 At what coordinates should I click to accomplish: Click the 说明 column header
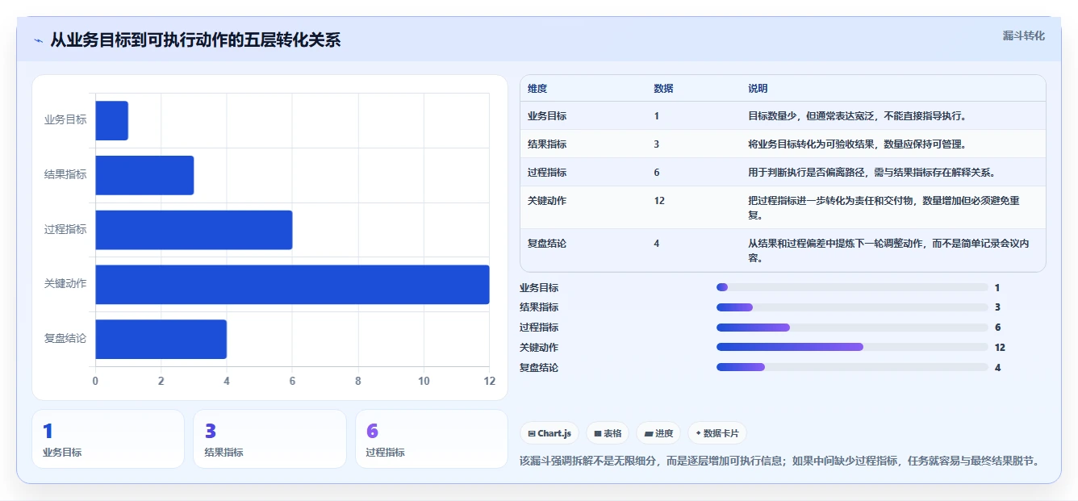(758, 89)
